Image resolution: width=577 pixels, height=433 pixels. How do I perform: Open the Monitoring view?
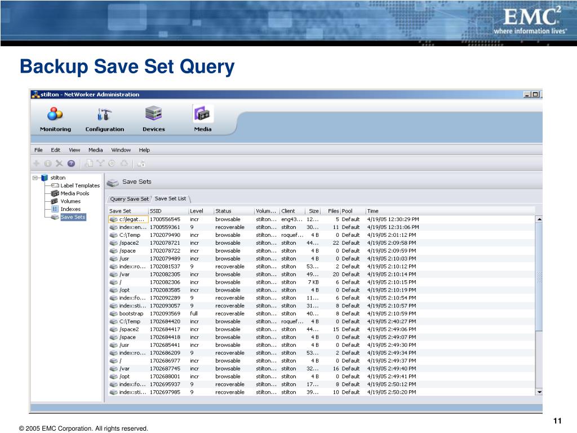point(55,120)
